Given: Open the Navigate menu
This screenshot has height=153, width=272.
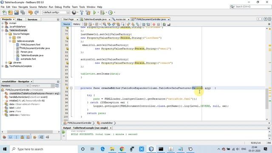Looking at the screenshot, I should click(x=23, y=7).
